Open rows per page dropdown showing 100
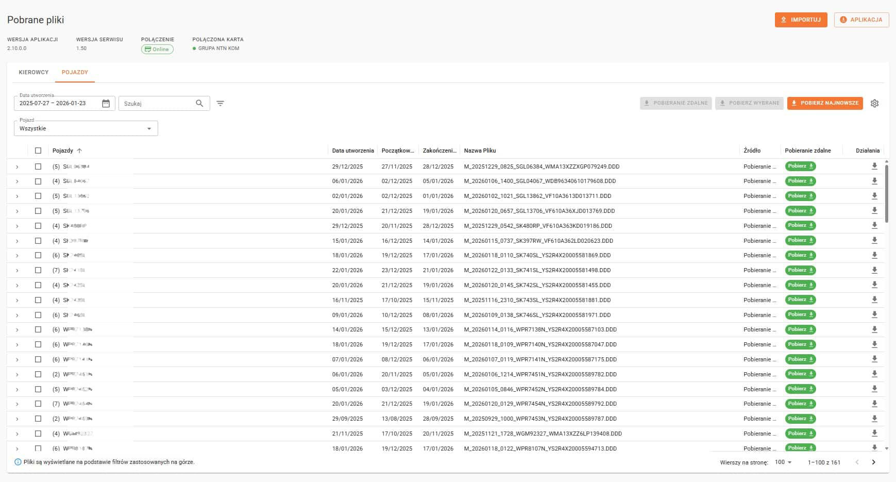Viewport: 896px width, 482px height. 783,462
